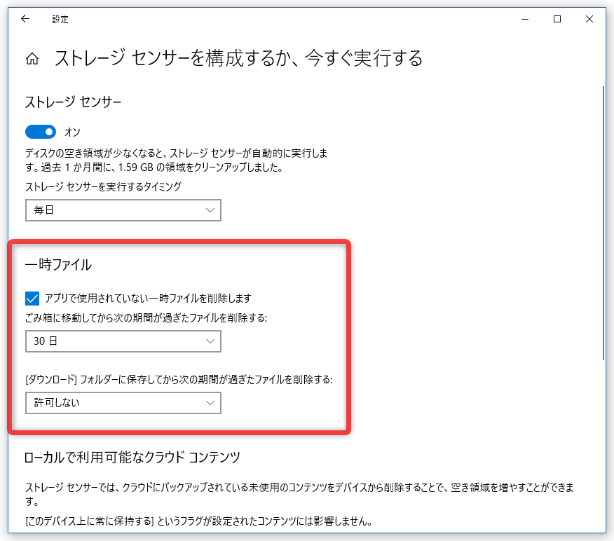The height and width of the screenshot is (541, 614).
Task: Click the 設定 window title text
Action: 60,19
